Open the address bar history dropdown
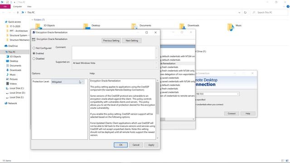 click(x=239, y=13)
